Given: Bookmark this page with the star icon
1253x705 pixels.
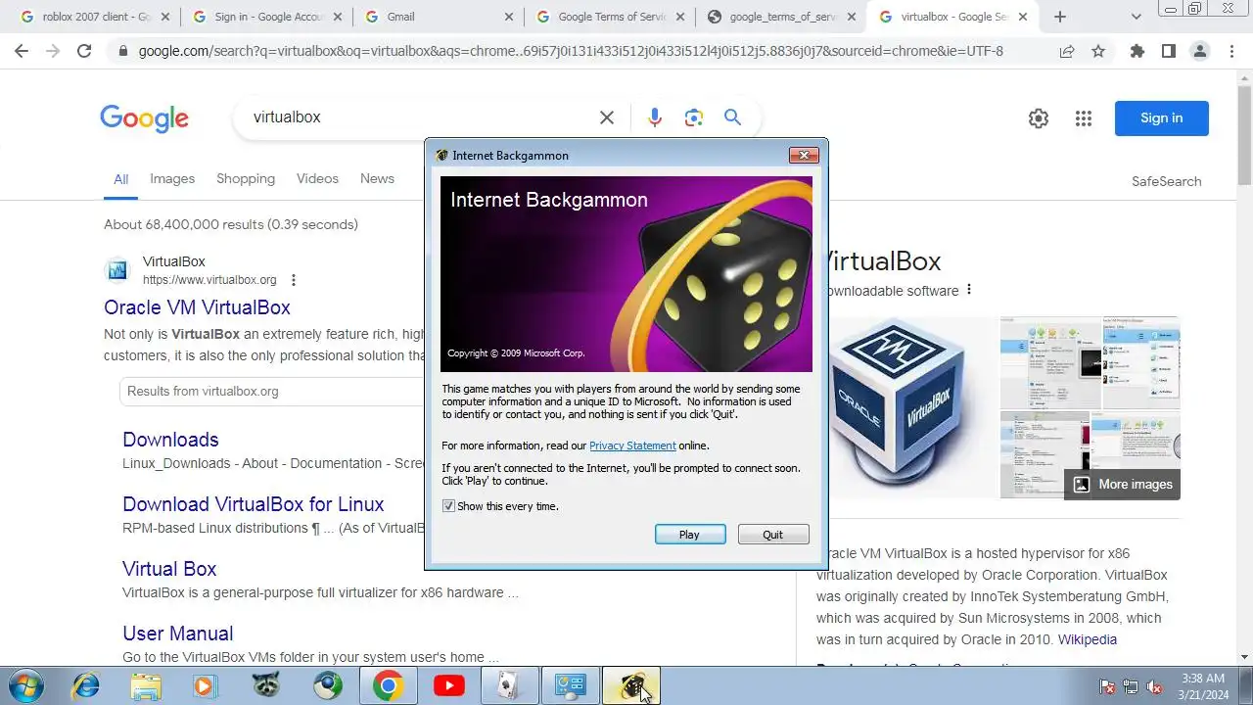Looking at the screenshot, I should coord(1098,51).
